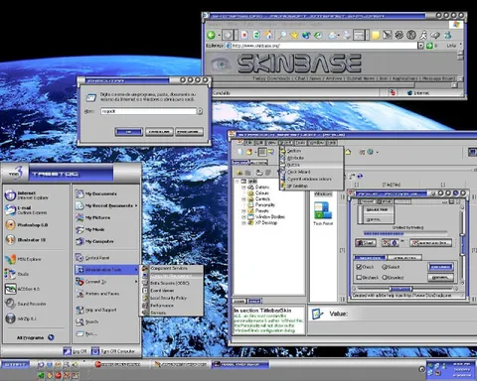Open the browser address bar dropdown
Screen dimensions: 477x381
point(420,46)
